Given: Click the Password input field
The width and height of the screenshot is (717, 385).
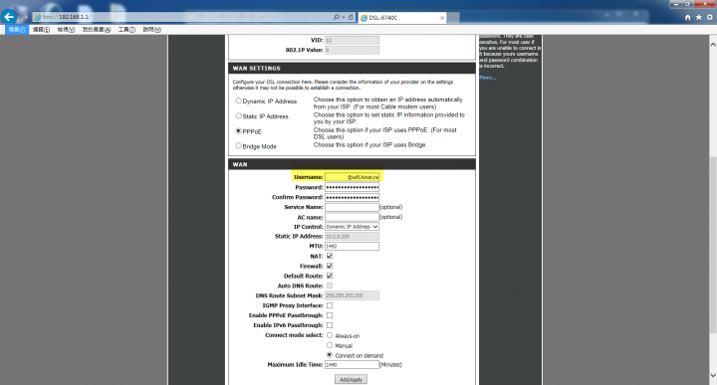Looking at the screenshot, I should coord(353,187).
